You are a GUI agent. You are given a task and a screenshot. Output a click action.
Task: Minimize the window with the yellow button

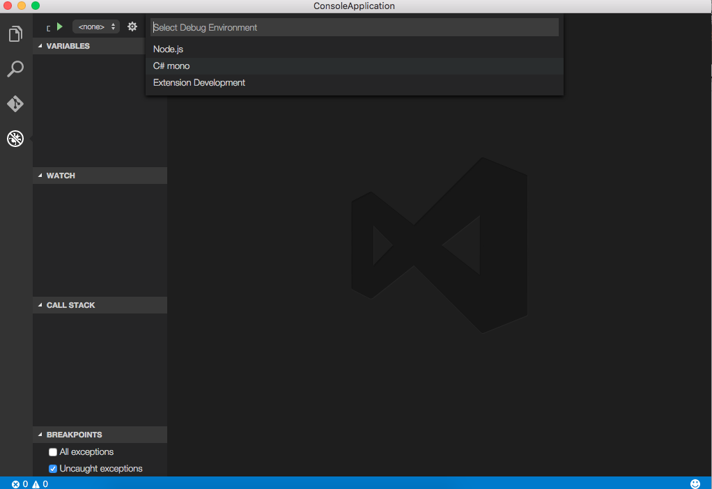click(x=22, y=6)
